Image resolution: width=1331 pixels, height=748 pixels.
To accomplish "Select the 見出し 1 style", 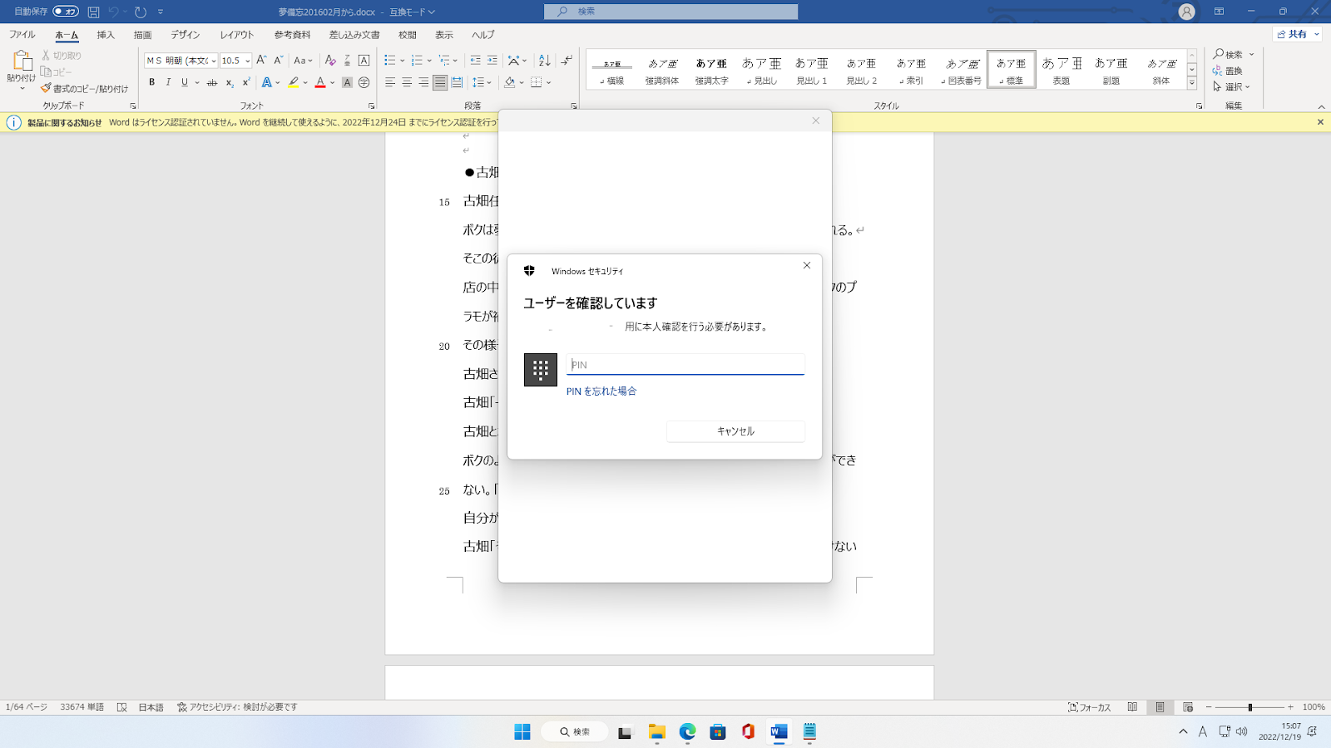I will [x=812, y=70].
